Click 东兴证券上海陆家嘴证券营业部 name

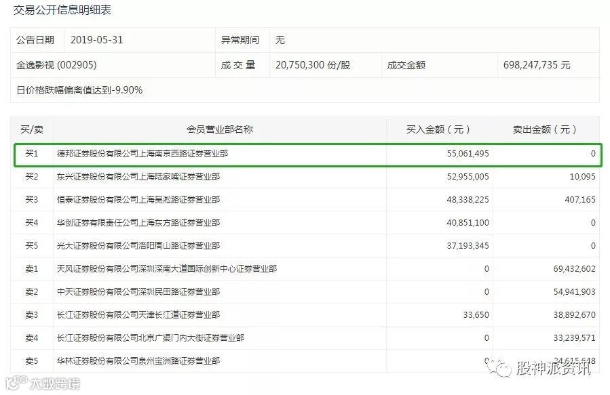(138, 177)
